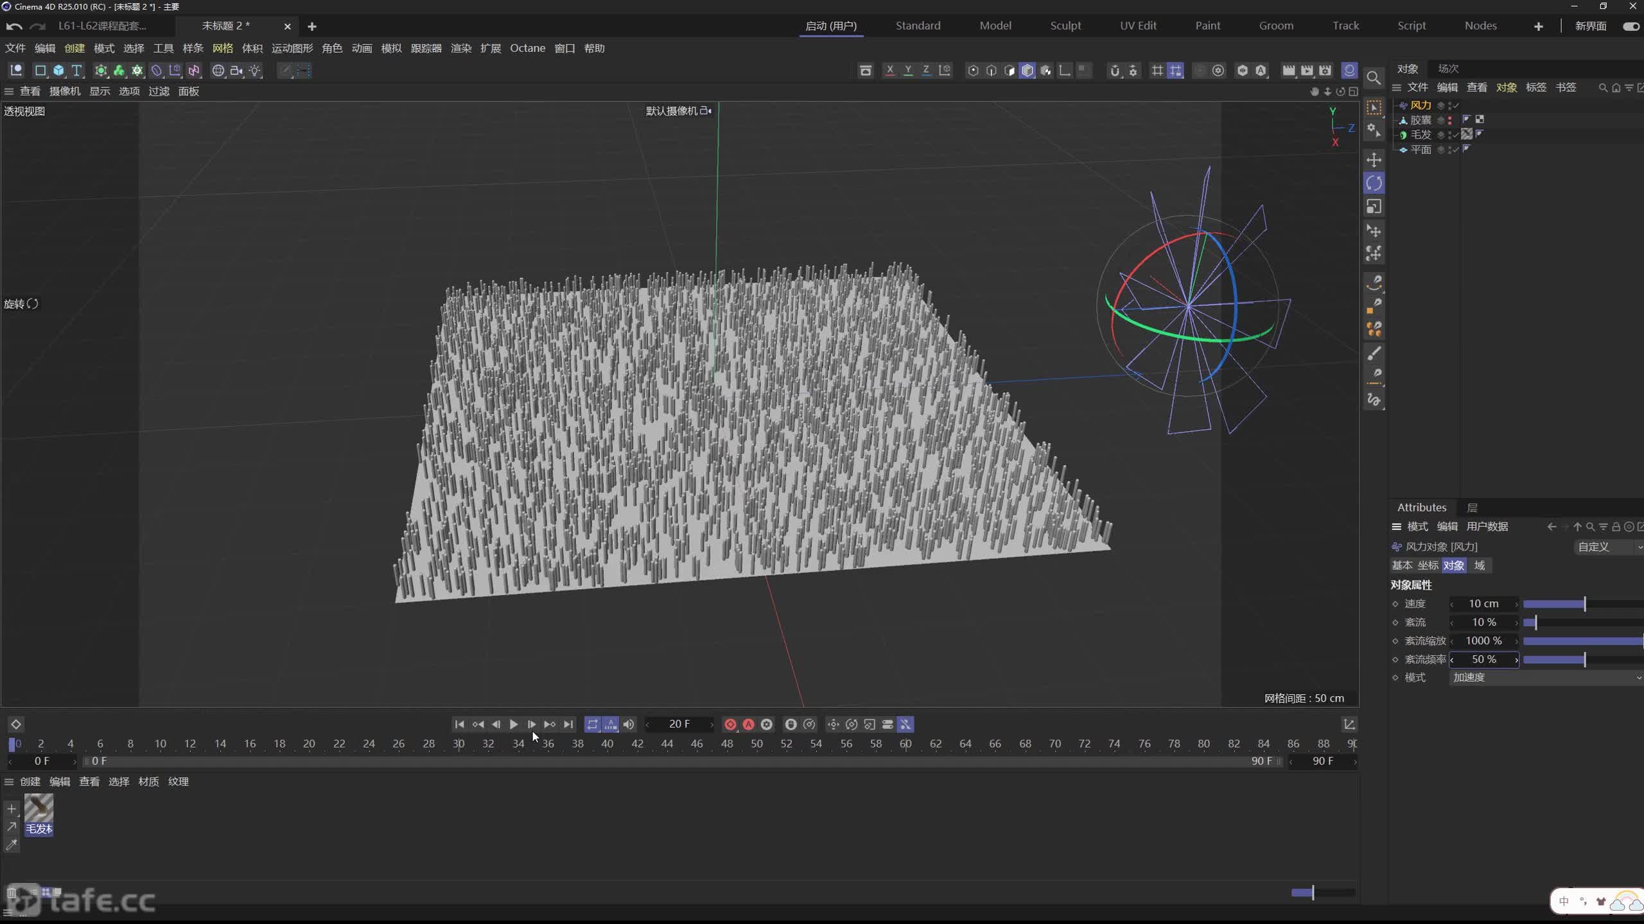Click the viewport pan hand icon

click(x=1315, y=92)
